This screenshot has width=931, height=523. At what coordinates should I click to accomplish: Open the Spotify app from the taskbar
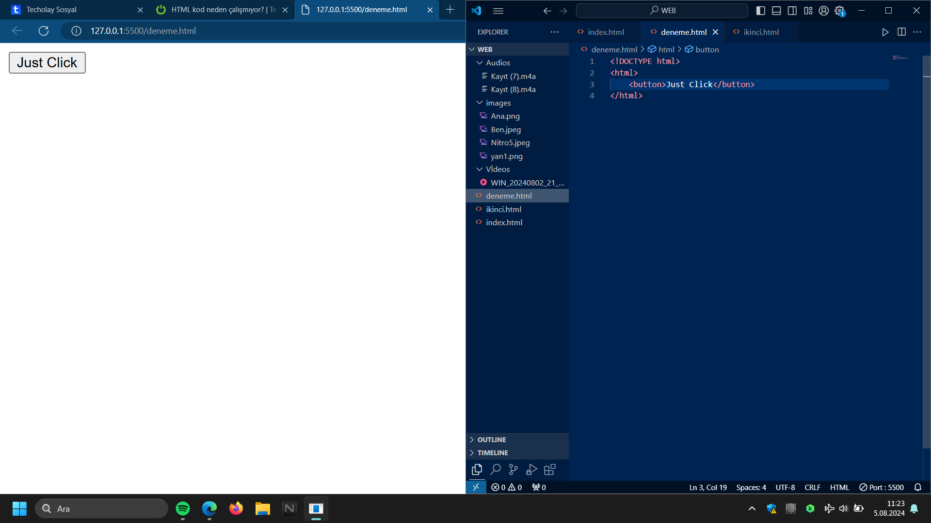183,508
